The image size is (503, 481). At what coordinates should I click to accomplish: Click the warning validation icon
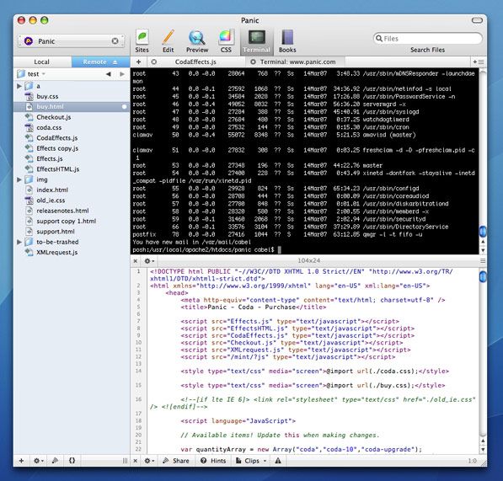(x=278, y=461)
